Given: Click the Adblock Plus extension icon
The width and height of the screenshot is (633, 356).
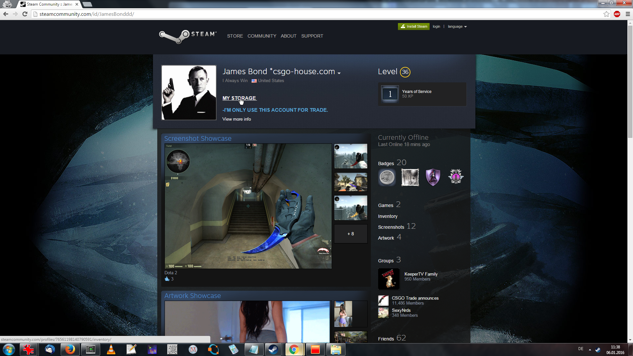Looking at the screenshot, I should tap(617, 14).
